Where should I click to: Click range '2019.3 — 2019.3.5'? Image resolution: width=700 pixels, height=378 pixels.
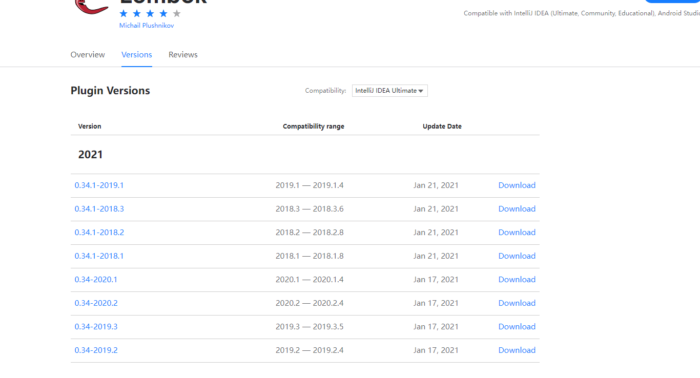point(310,327)
